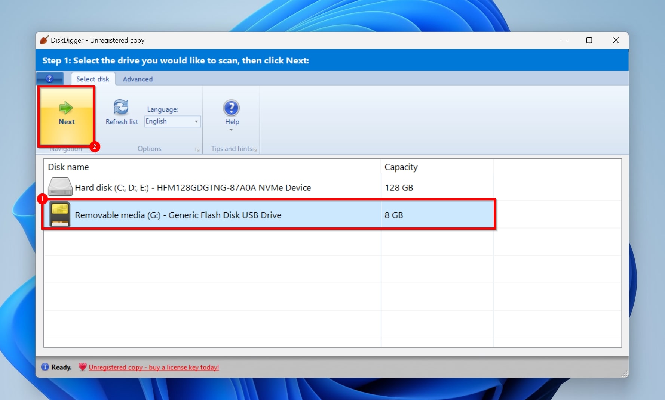The image size is (665, 400).
Task: Click the DiskDigger app icon in title bar
Action: (x=44, y=40)
